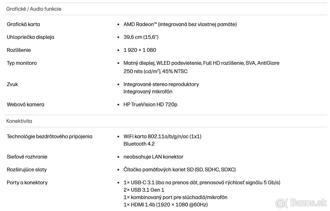Viewport: 330px width, 211px height.
Task: Click the 250 nits, 45% NTSC text
Action: coord(155,71)
